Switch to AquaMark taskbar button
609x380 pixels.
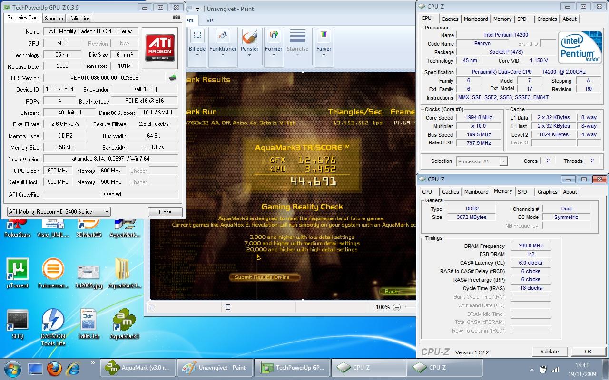pyautogui.click(x=138, y=368)
